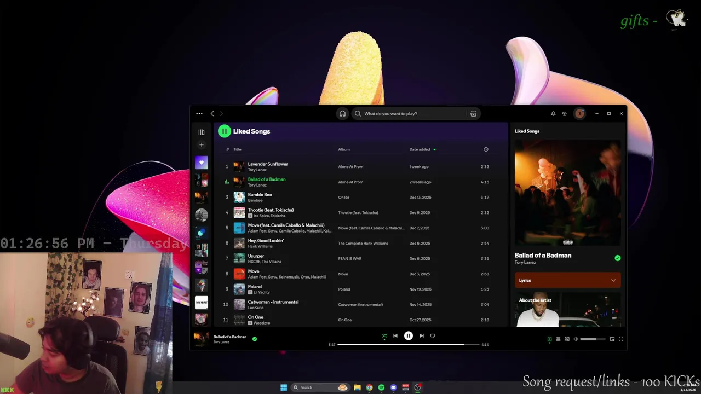Expand the Lyrics section
701x394 pixels.
point(568,280)
